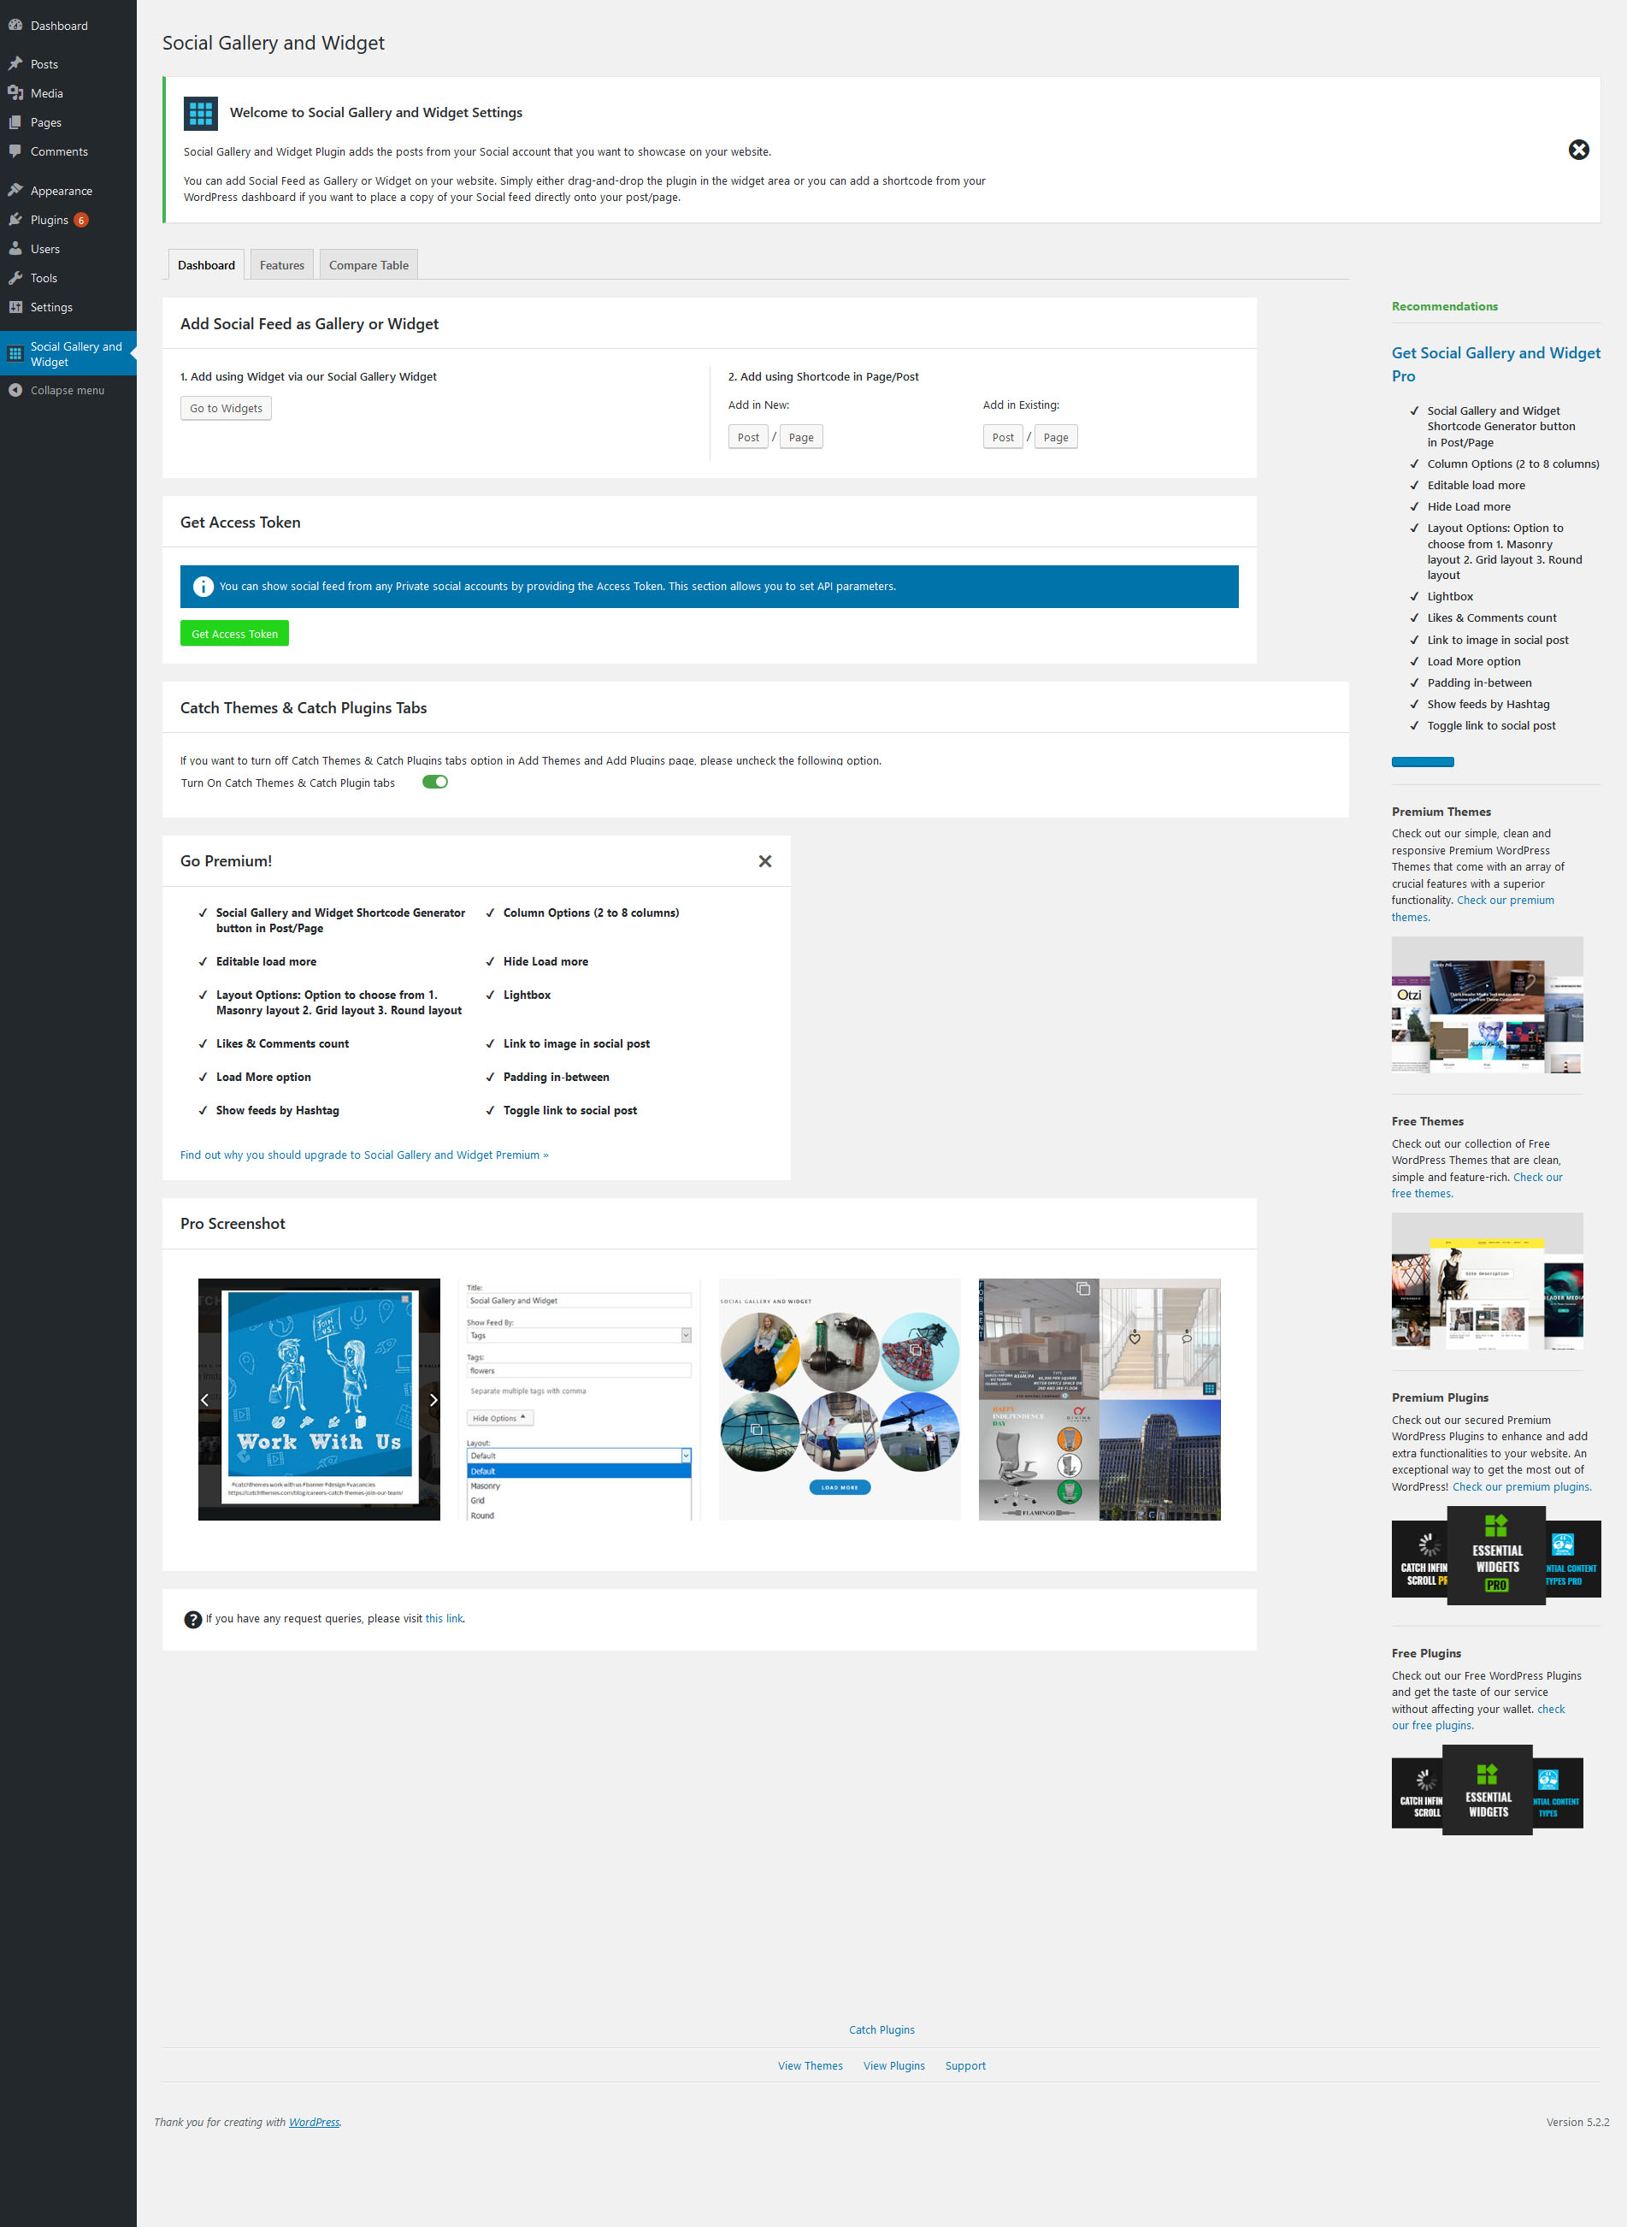Click the info icon in the access token notice
The width and height of the screenshot is (1627, 2227).
click(x=203, y=586)
